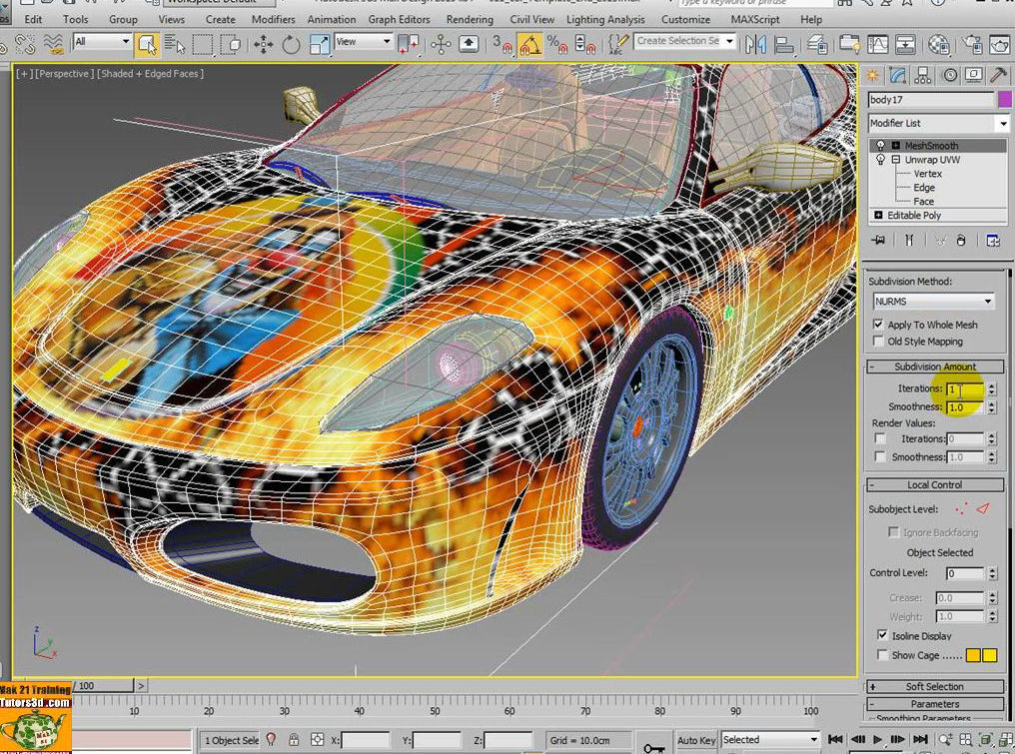Activate the Select Object tool
This screenshot has height=754, width=1015.
(x=148, y=44)
